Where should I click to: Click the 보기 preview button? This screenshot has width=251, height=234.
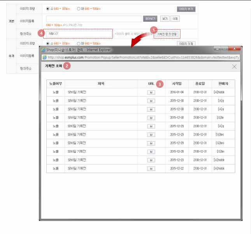pyautogui.click(x=165, y=19)
